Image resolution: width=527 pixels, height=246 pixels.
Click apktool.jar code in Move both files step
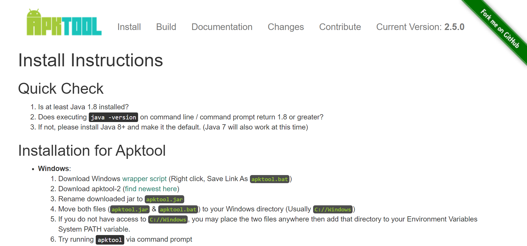(x=130, y=209)
